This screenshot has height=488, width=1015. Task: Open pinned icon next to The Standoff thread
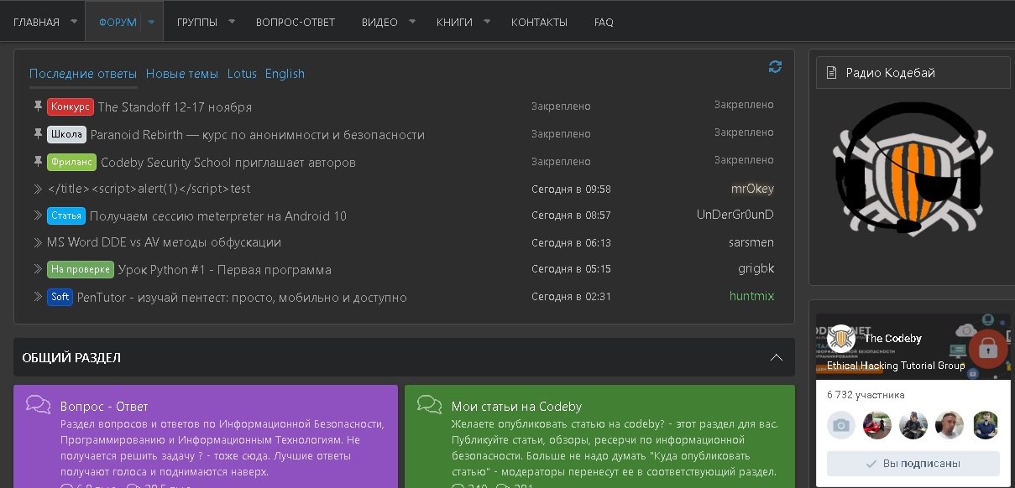pyautogui.click(x=38, y=106)
